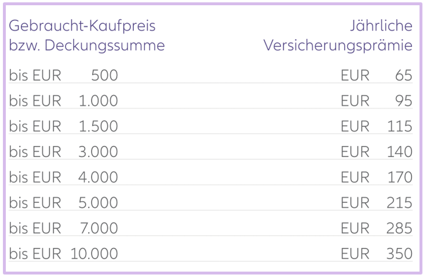This screenshot has height=278, width=423.
Task: Select the 'EUR 170' annual premium
Action: [x=377, y=177]
